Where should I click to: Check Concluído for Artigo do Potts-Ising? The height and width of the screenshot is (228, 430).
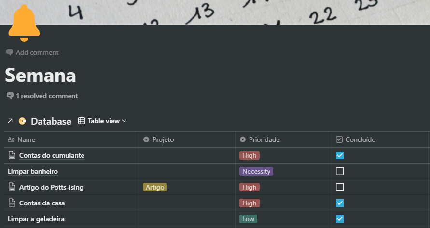[x=340, y=187]
